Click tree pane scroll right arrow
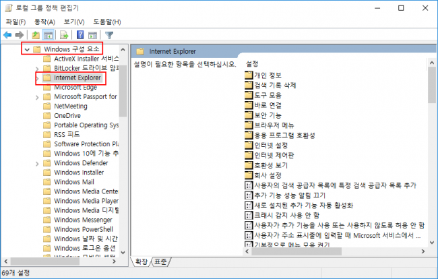 (x=114, y=261)
